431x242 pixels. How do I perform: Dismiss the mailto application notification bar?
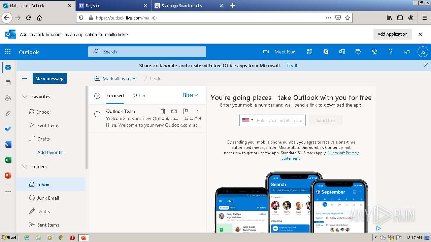coord(420,34)
